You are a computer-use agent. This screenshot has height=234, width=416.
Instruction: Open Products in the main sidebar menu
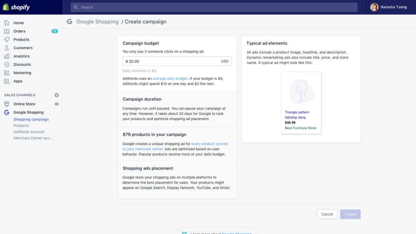coord(21,40)
